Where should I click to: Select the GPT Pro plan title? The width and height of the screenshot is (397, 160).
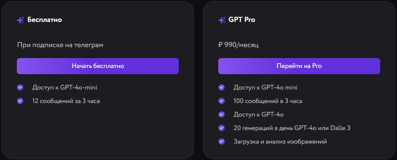pyautogui.click(x=242, y=20)
